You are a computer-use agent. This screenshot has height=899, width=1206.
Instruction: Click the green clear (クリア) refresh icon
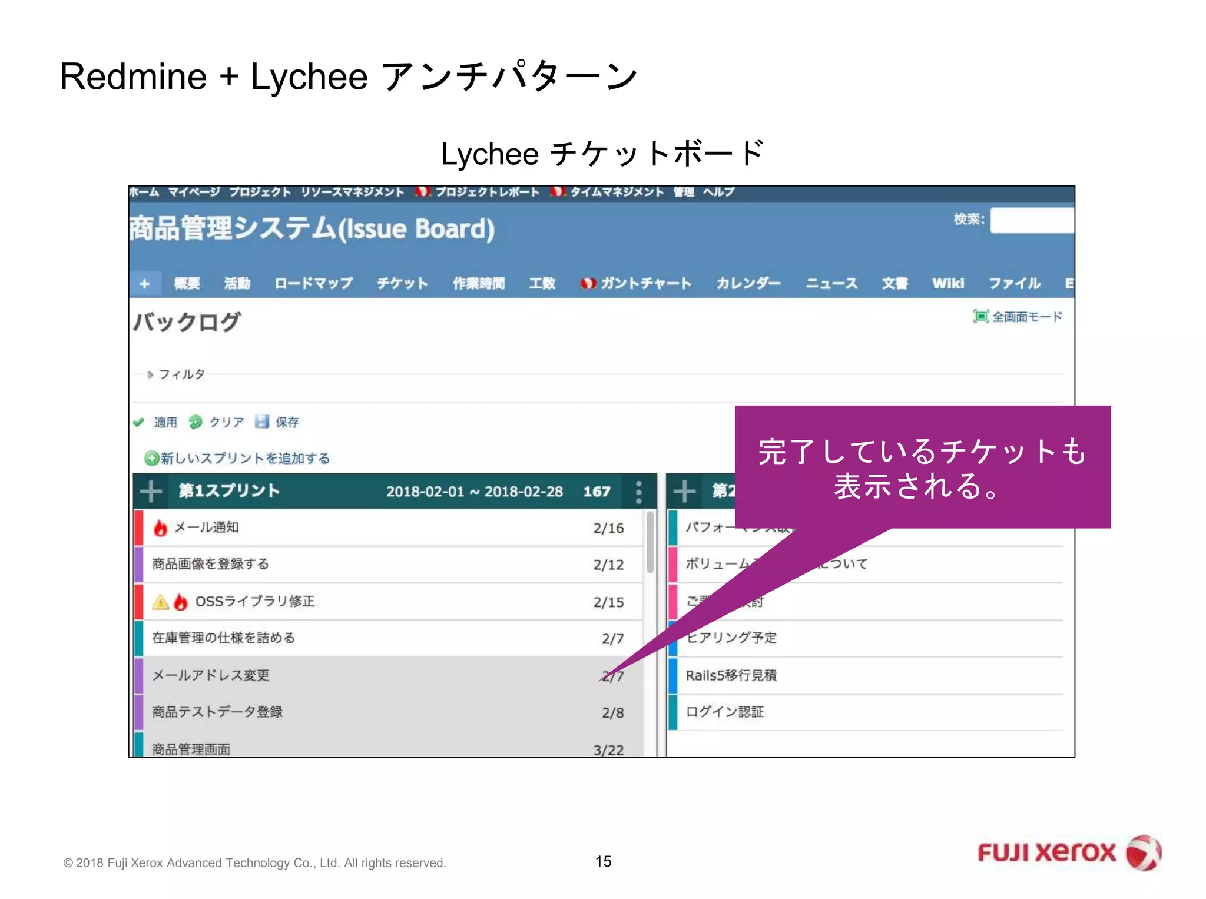point(195,422)
